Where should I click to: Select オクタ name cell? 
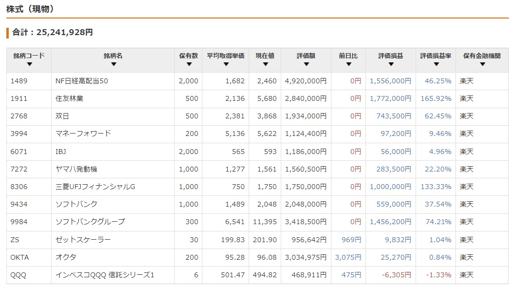pyautogui.click(x=112, y=257)
